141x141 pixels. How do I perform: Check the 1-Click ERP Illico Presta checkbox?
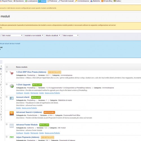click(x=7, y=72)
